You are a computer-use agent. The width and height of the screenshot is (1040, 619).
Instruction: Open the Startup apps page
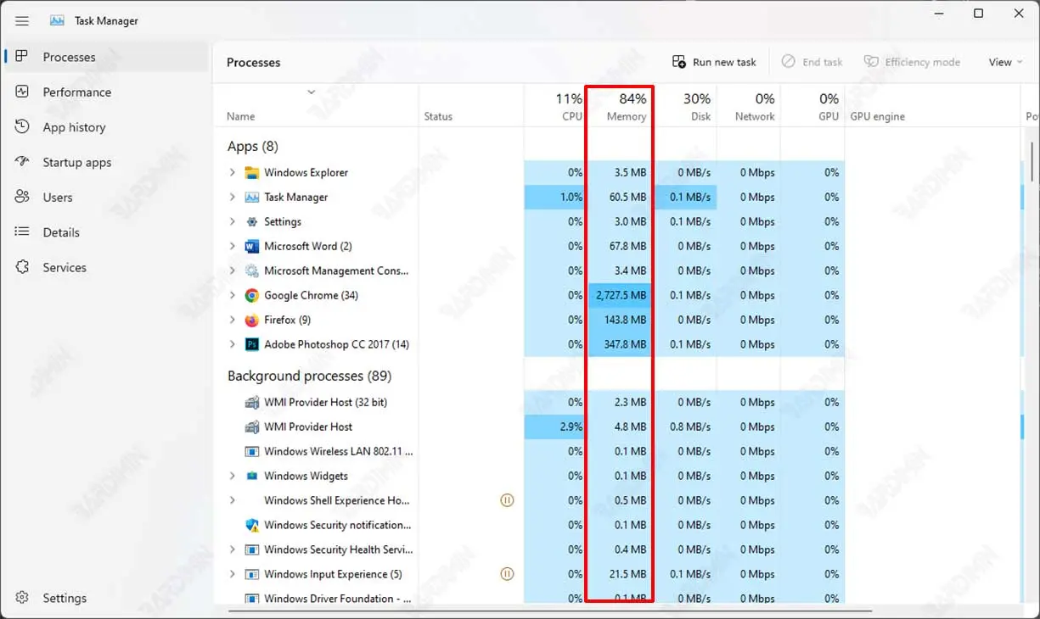(x=76, y=163)
